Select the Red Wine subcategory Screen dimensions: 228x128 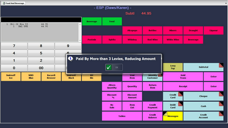(x=152, y=40)
